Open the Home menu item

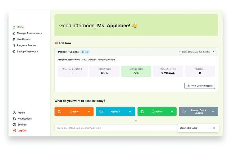click(x=18, y=27)
